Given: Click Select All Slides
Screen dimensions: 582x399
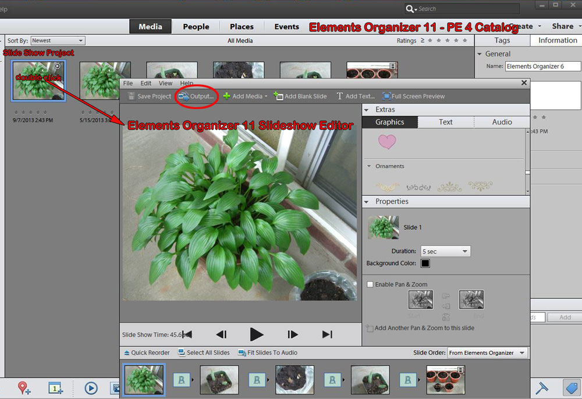Looking at the screenshot, I should [x=204, y=352].
